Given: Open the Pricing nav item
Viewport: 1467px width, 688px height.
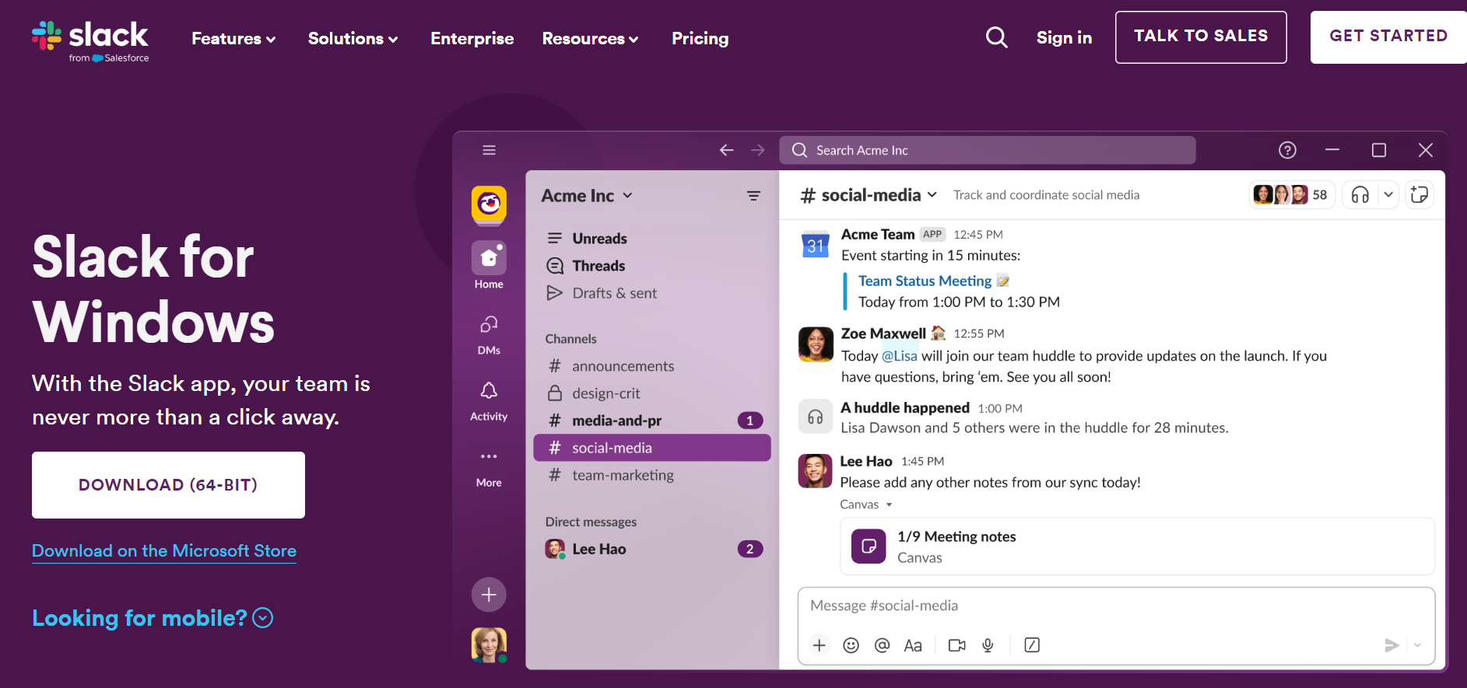Looking at the screenshot, I should 700,38.
